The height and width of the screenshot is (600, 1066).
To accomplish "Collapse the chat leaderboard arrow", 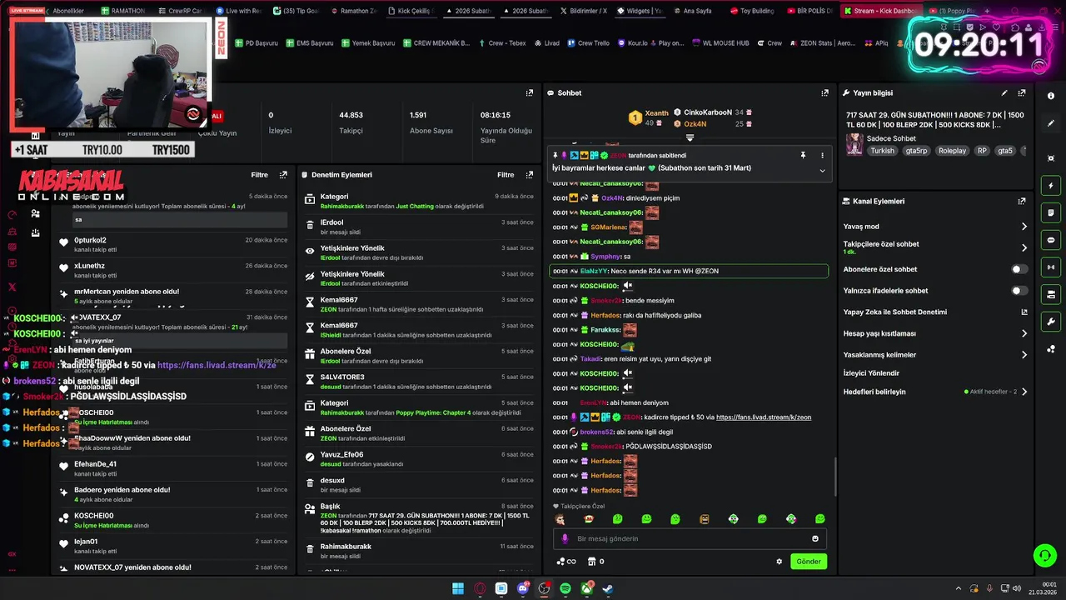I will tap(690, 137).
